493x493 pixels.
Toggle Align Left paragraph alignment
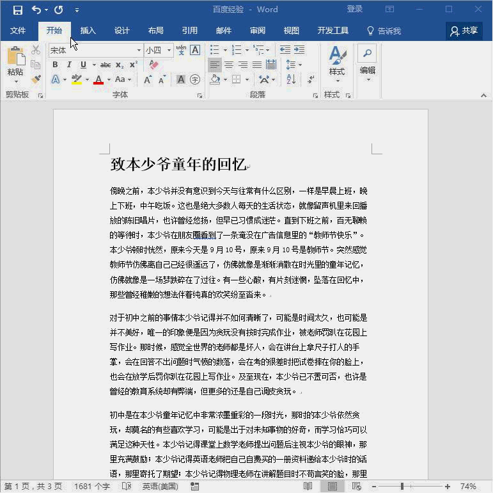pos(215,65)
